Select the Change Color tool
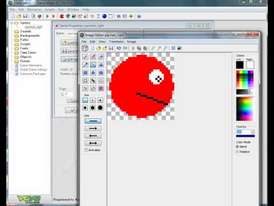 pyautogui.click(x=101, y=89)
